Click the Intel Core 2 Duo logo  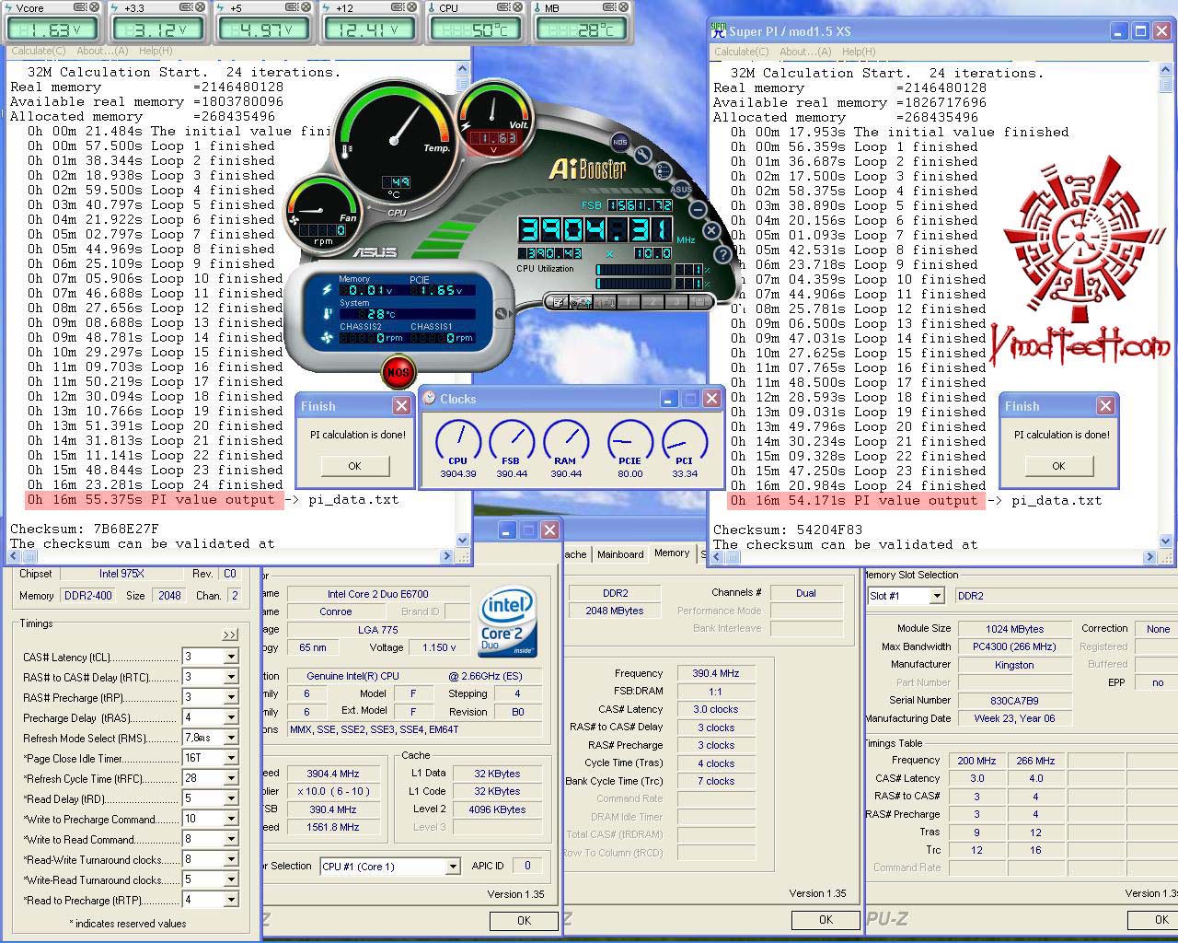[507, 622]
